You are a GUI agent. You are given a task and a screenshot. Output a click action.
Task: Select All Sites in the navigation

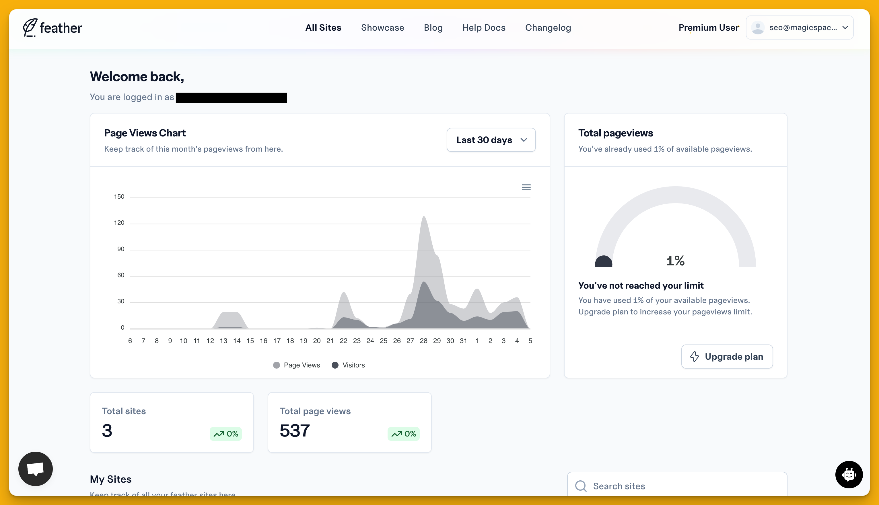(x=323, y=28)
